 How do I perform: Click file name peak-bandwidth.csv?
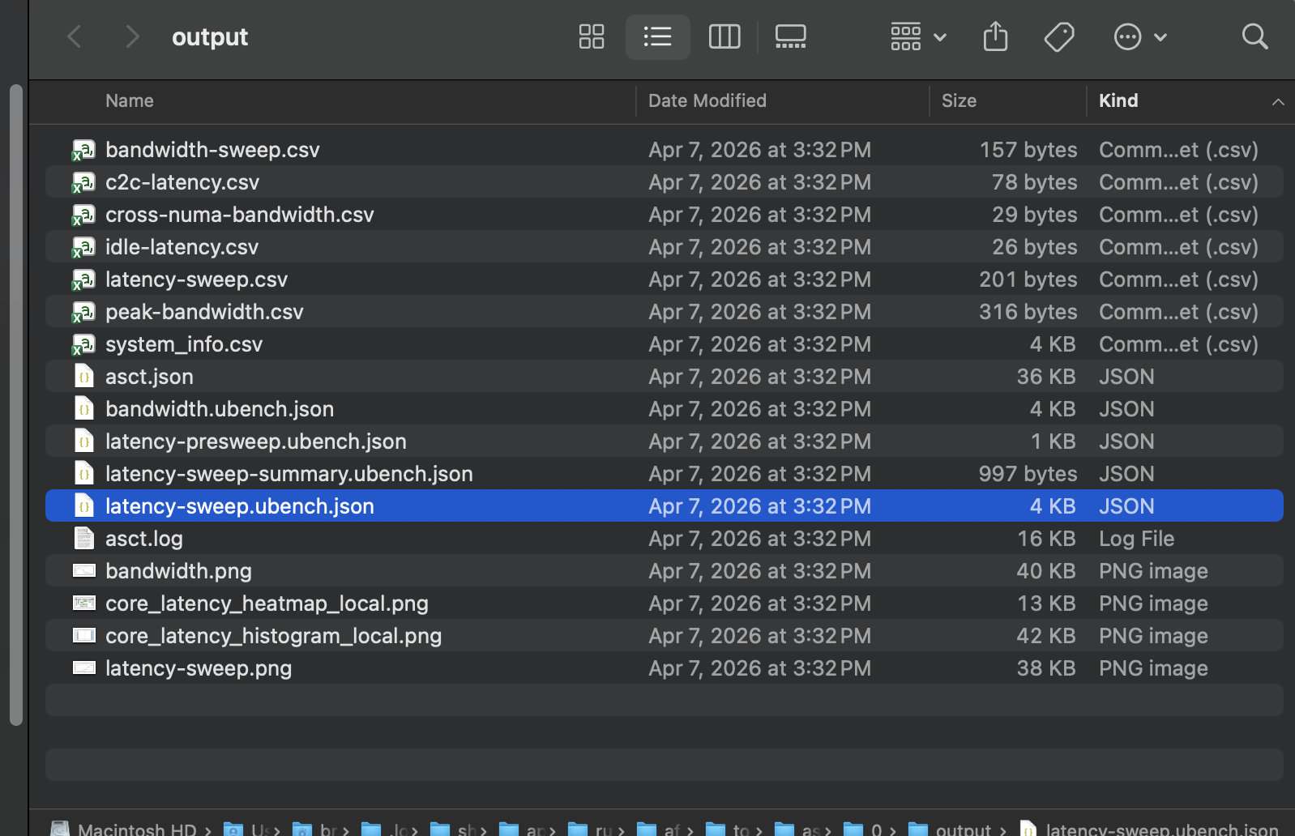[204, 312]
